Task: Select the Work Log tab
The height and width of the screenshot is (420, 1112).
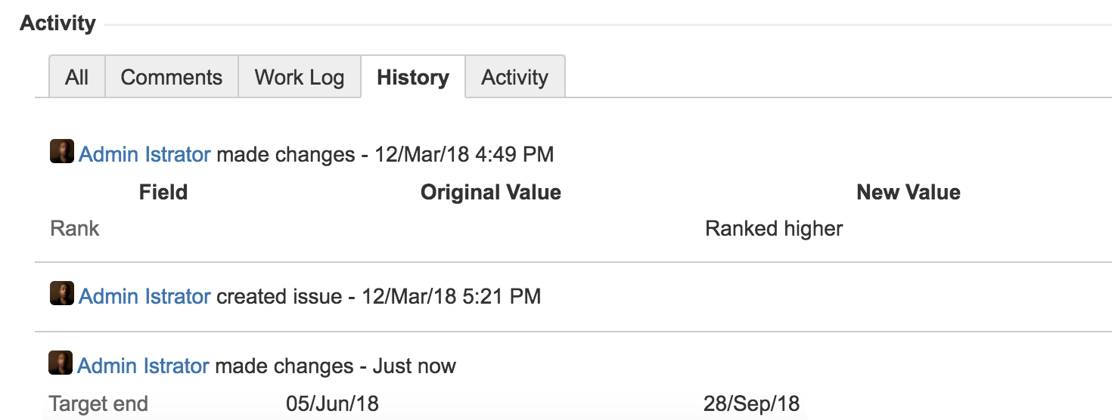Action: pos(300,77)
